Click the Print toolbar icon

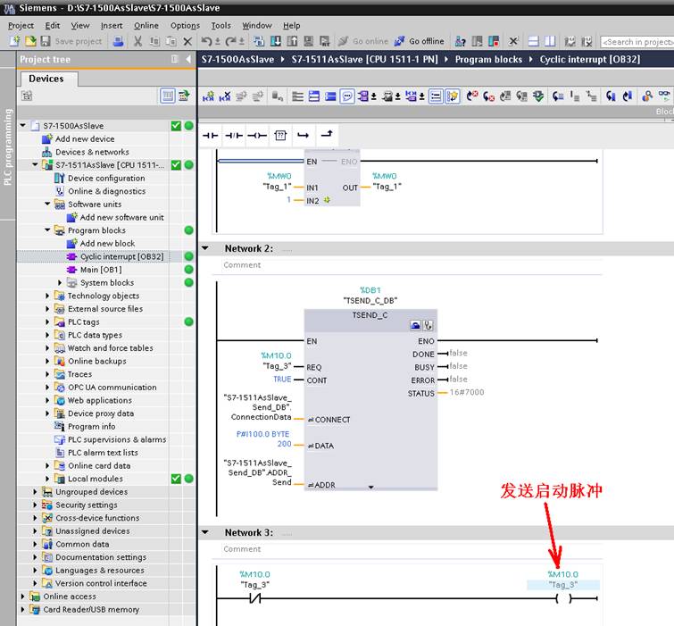click(118, 41)
